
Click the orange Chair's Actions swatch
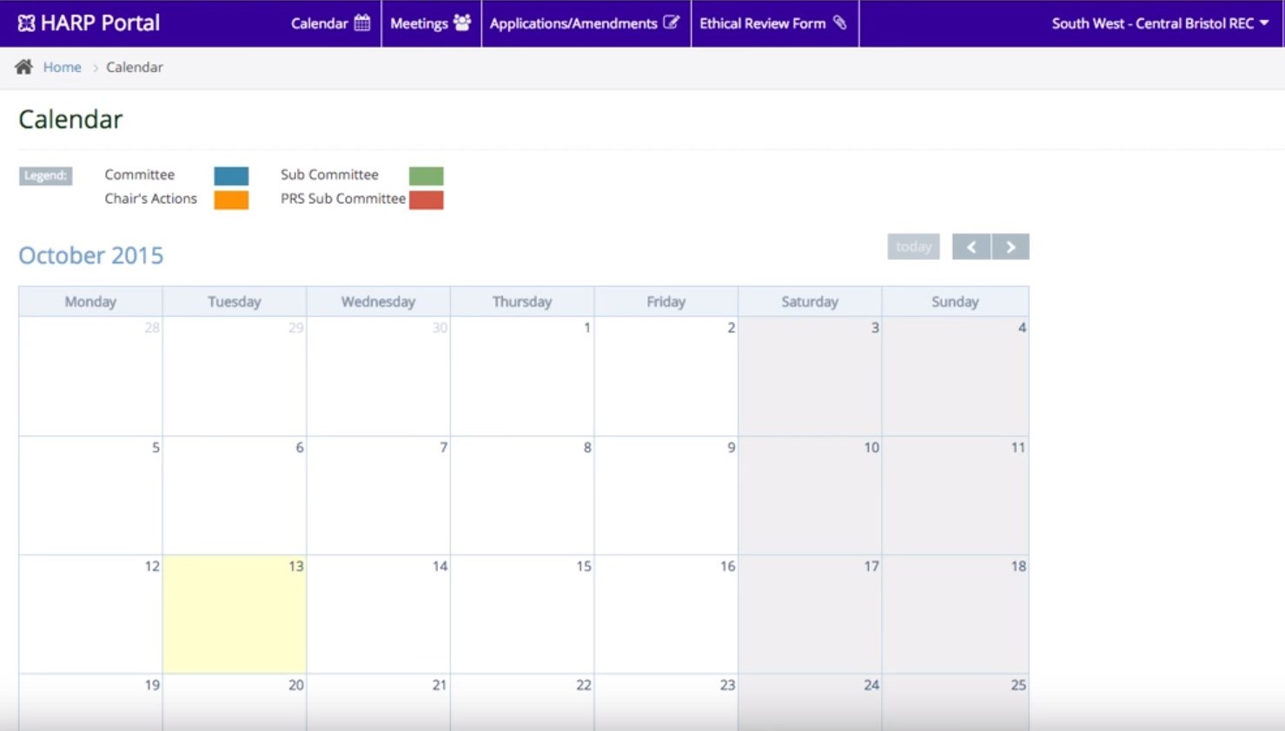click(x=231, y=200)
